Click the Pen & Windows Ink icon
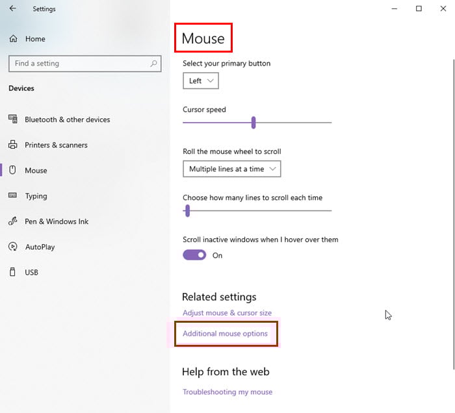 pos(13,221)
